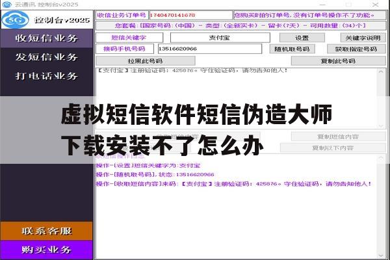Click log line 操作-[随机取号码], 状态
Image resolution: width=390 pixels, height=260 pixels.
click(x=155, y=174)
